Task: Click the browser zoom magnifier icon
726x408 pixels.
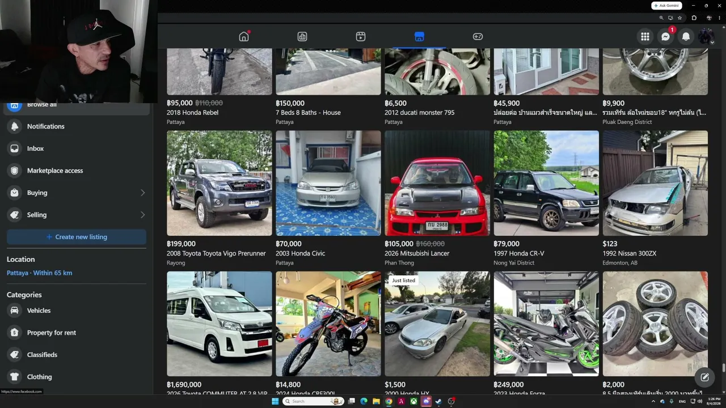Action: (661, 18)
